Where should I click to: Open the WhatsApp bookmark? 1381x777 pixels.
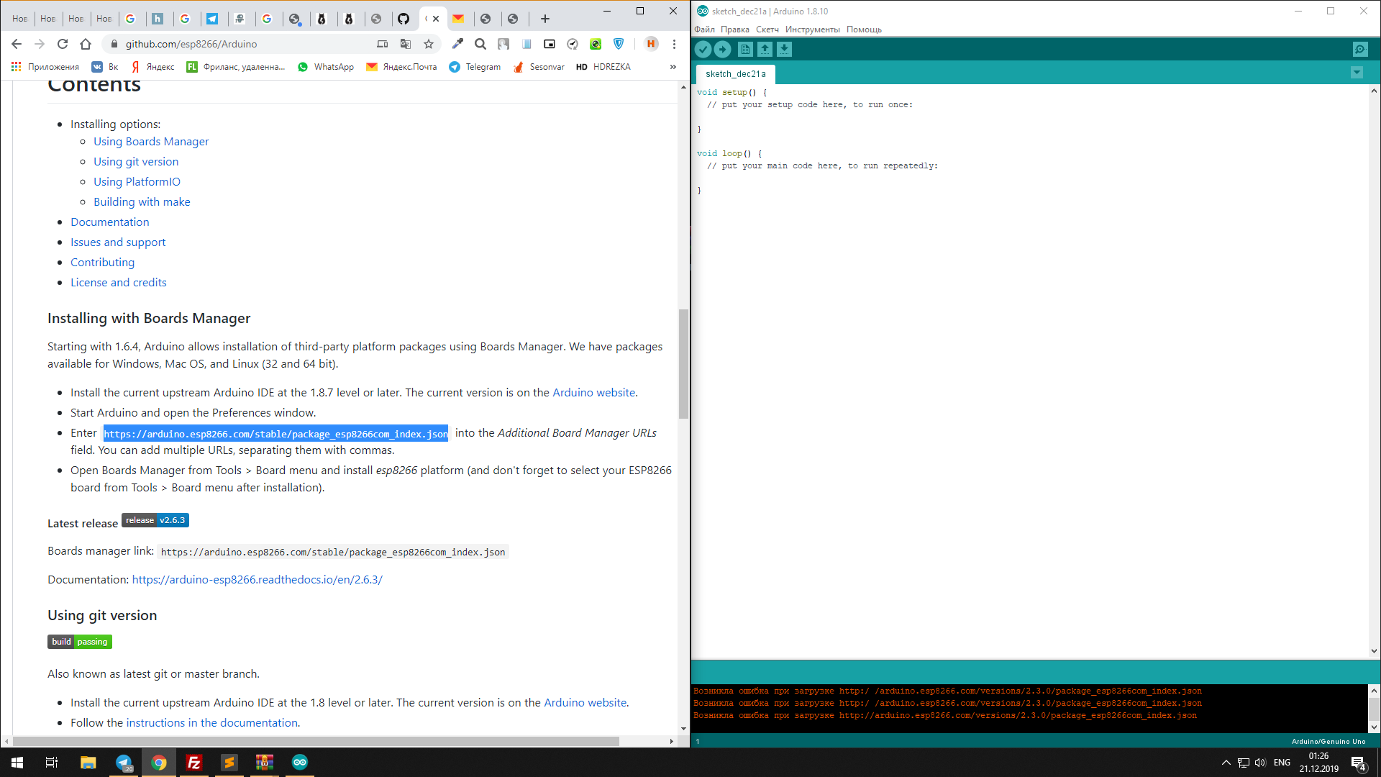[326, 66]
